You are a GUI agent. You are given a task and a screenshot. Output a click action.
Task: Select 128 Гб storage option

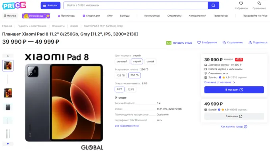point(121,76)
